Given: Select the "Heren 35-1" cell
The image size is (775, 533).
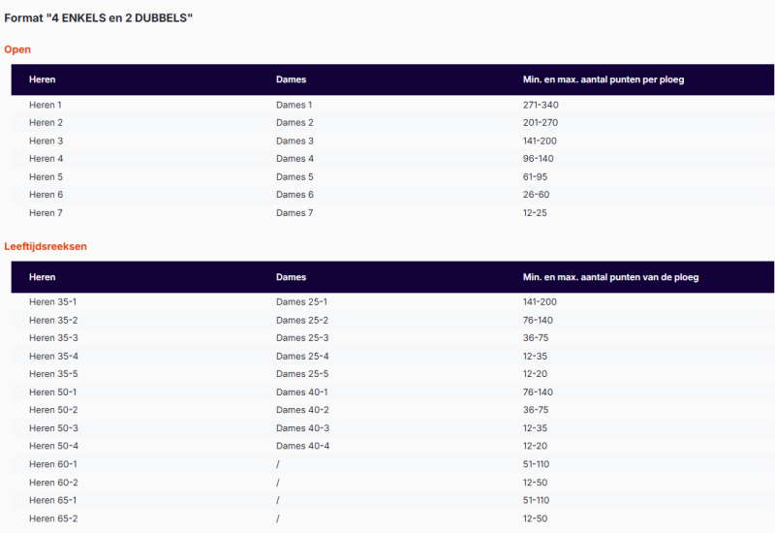Looking at the screenshot, I should (x=53, y=302).
